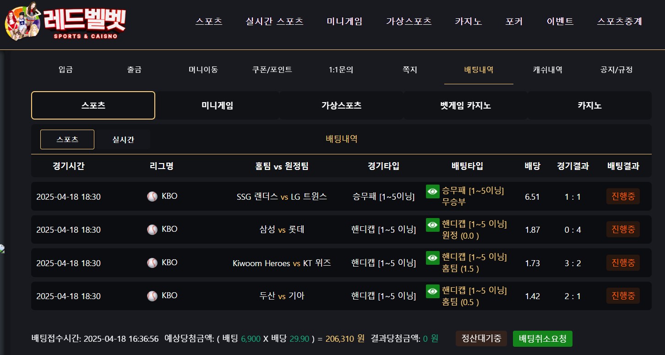The image size is (665, 355).
Task: Open 가상스포츠 in top navigation
Action: pos(409,21)
